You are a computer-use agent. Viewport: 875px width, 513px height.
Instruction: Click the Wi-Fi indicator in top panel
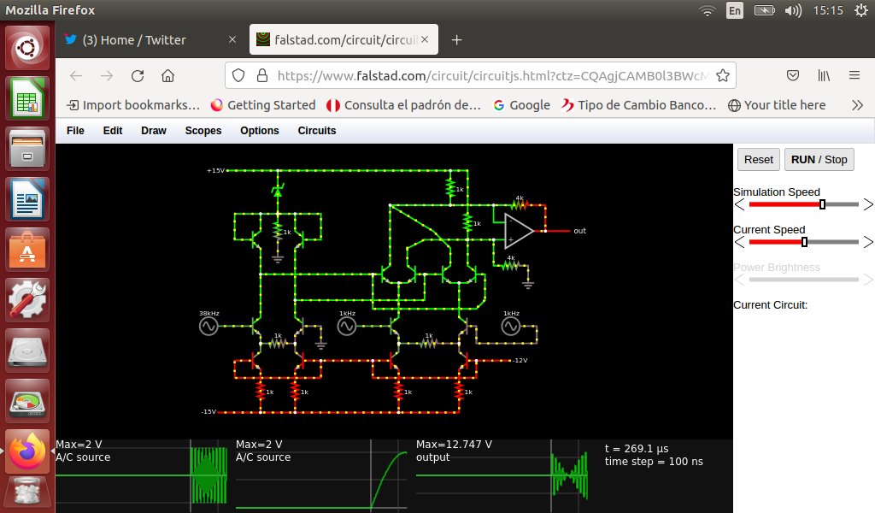(708, 10)
